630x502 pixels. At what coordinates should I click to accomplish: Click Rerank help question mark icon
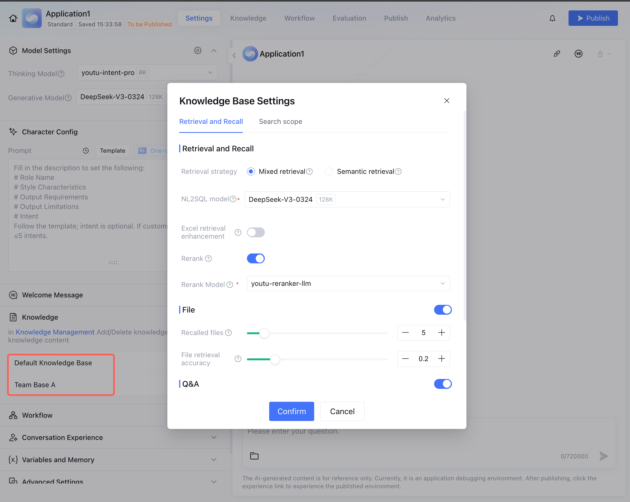click(x=208, y=258)
